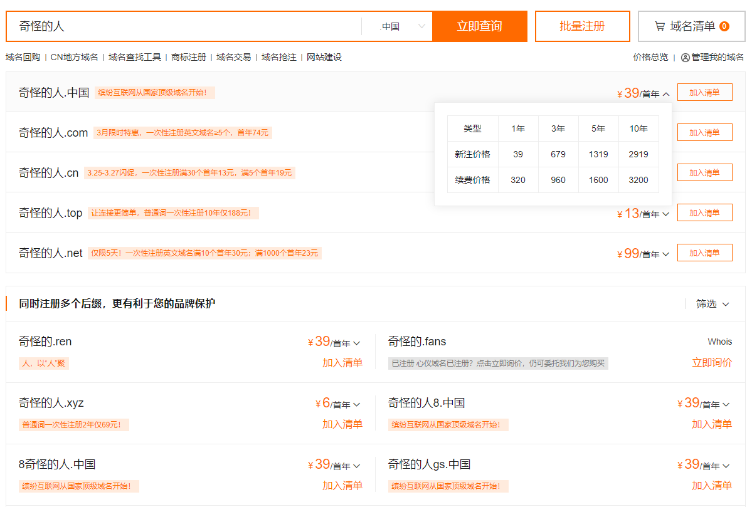Add 奇怪的人.中国 to the domain list
The height and width of the screenshot is (507, 752).
pos(704,93)
